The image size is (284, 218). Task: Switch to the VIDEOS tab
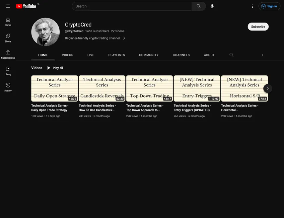pos(68,55)
